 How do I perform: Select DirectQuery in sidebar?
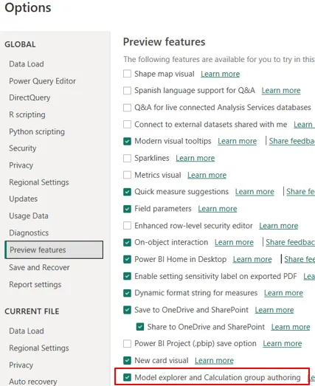(x=30, y=97)
